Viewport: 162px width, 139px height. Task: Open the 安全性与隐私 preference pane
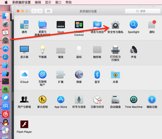tap(115, 25)
